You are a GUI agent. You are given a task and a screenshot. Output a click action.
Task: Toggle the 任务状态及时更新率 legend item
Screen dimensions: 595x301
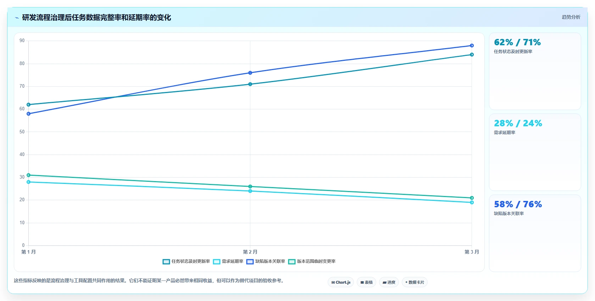186,261
